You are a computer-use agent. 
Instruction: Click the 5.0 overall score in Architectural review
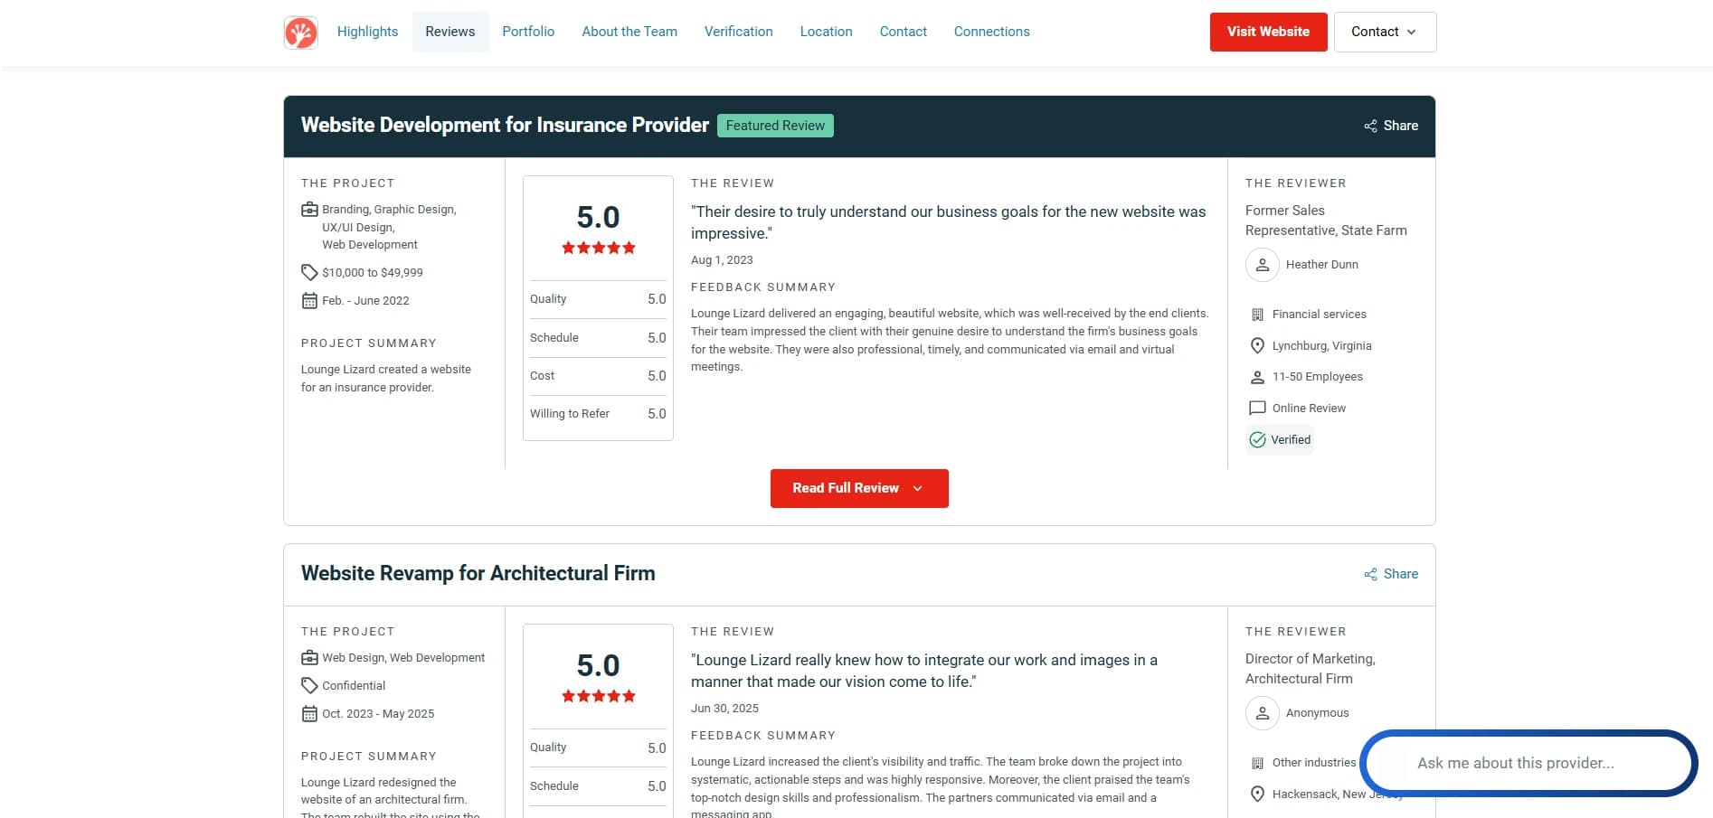[x=599, y=665]
